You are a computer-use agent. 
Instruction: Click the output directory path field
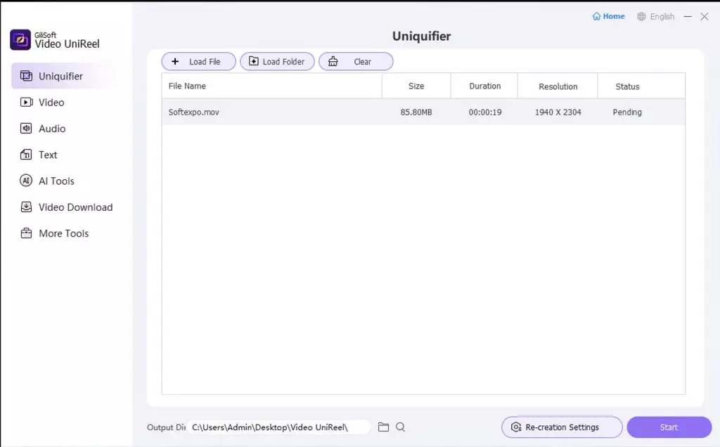coord(279,427)
